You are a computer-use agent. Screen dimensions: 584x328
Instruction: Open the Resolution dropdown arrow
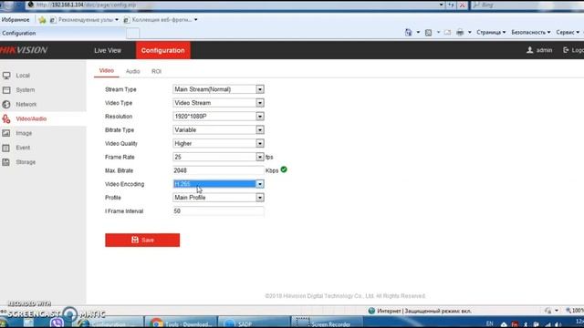(x=260, y=117)
